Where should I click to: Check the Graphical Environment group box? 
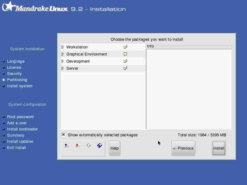coord(125,54)
